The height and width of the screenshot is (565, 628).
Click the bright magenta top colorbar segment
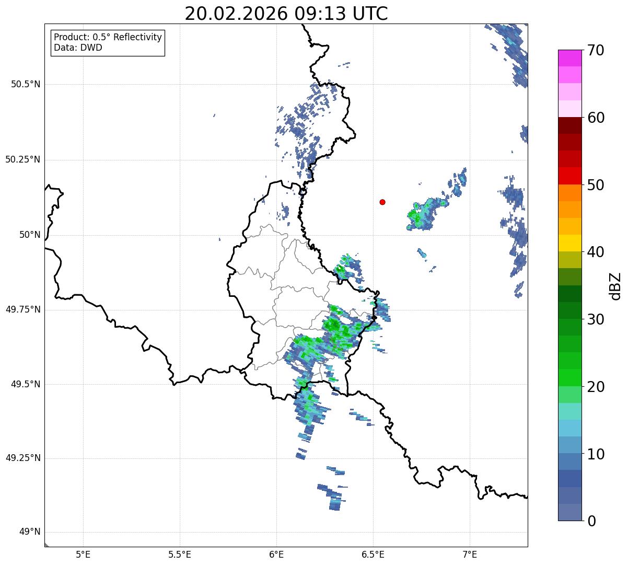[570, 58]
